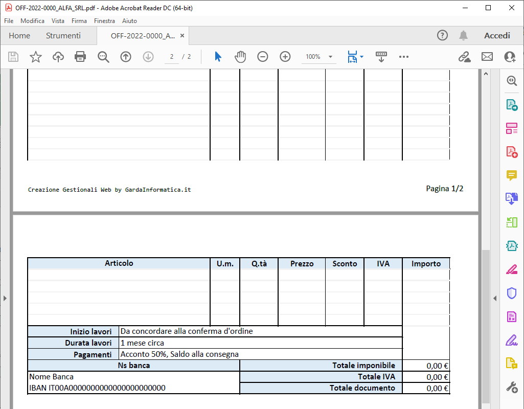Click the Accedi sign-in button
Screen dimensions: 524x409
(x=497, y=36)
